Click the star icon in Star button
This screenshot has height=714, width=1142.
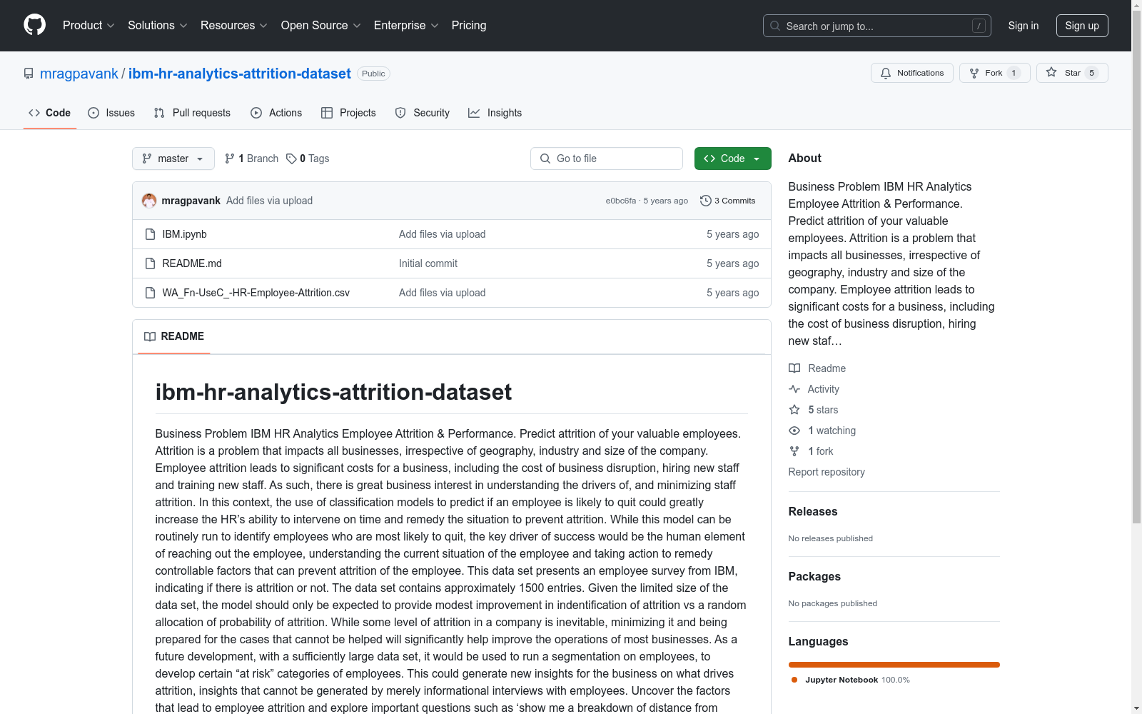click(x=1051, y=72)
